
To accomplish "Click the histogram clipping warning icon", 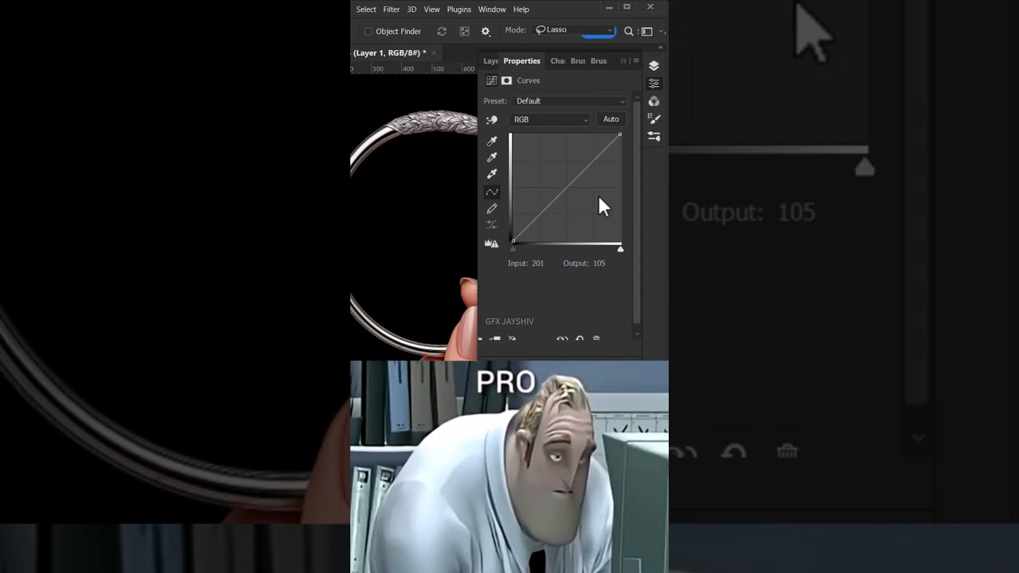I will [492, 243].
